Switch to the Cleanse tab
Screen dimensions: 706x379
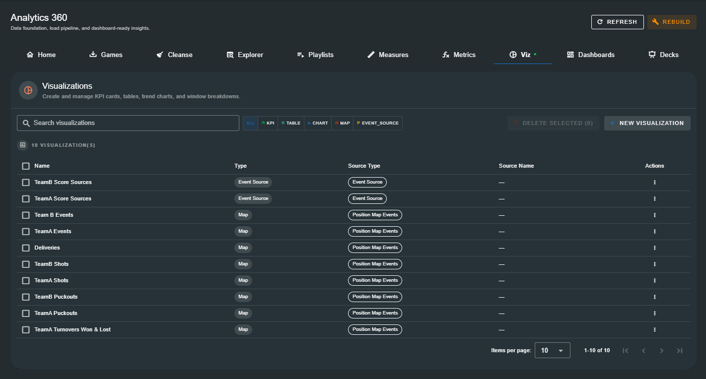(x=174, y=55)
